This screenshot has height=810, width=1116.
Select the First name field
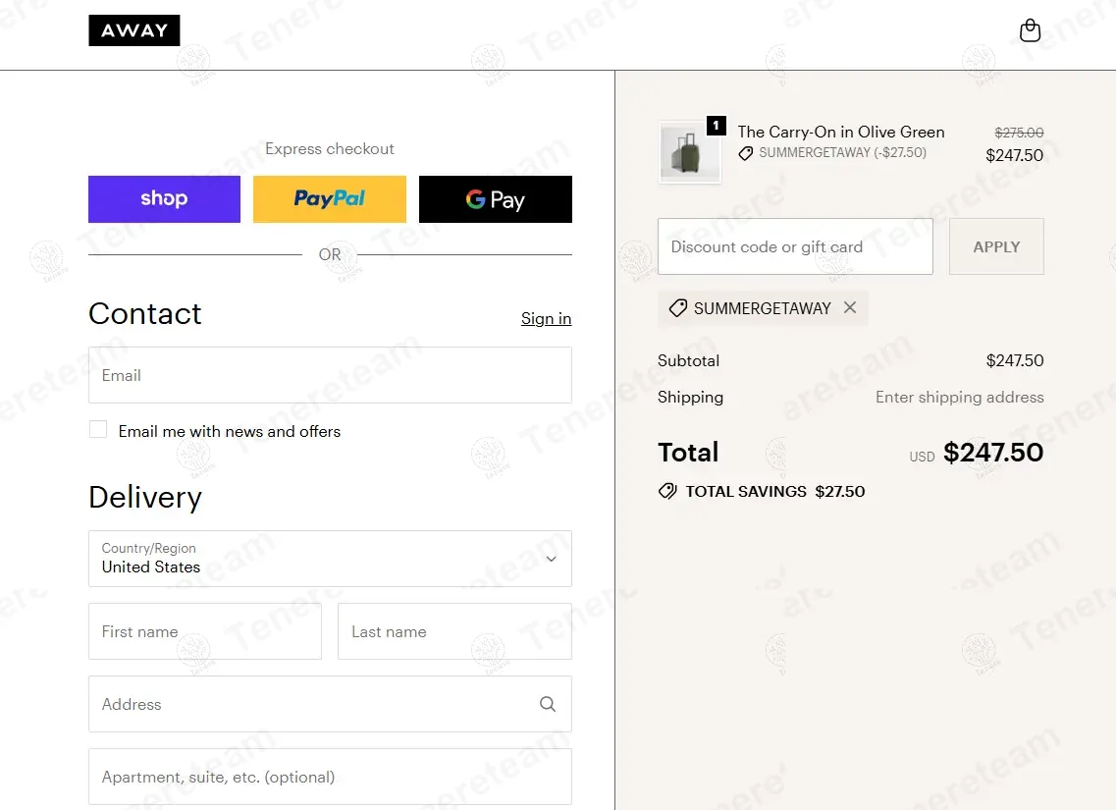(205, 631)
